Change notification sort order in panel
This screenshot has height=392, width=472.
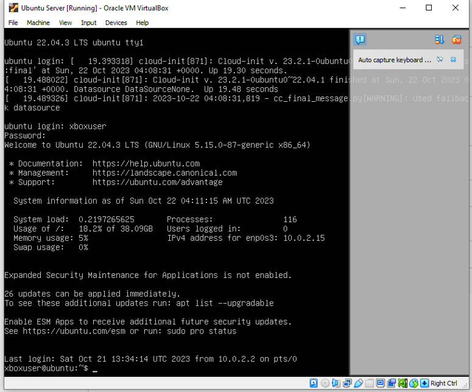pyautogui.click(x=439, y=40)
